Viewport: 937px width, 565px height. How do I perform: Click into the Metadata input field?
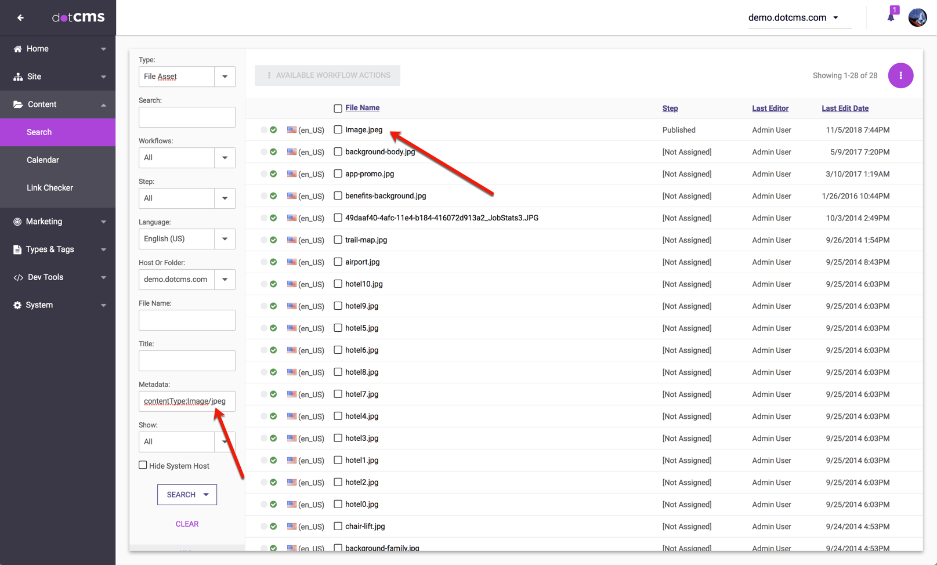[187, 401]
